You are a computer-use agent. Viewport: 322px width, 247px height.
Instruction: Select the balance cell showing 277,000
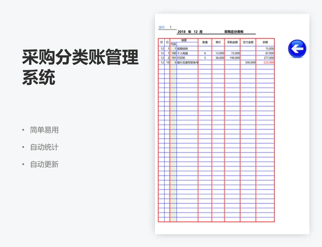[265, 58]
